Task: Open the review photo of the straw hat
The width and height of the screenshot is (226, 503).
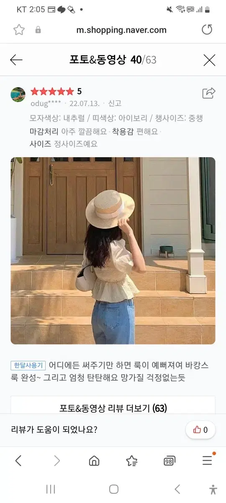Action: (113, 251)
